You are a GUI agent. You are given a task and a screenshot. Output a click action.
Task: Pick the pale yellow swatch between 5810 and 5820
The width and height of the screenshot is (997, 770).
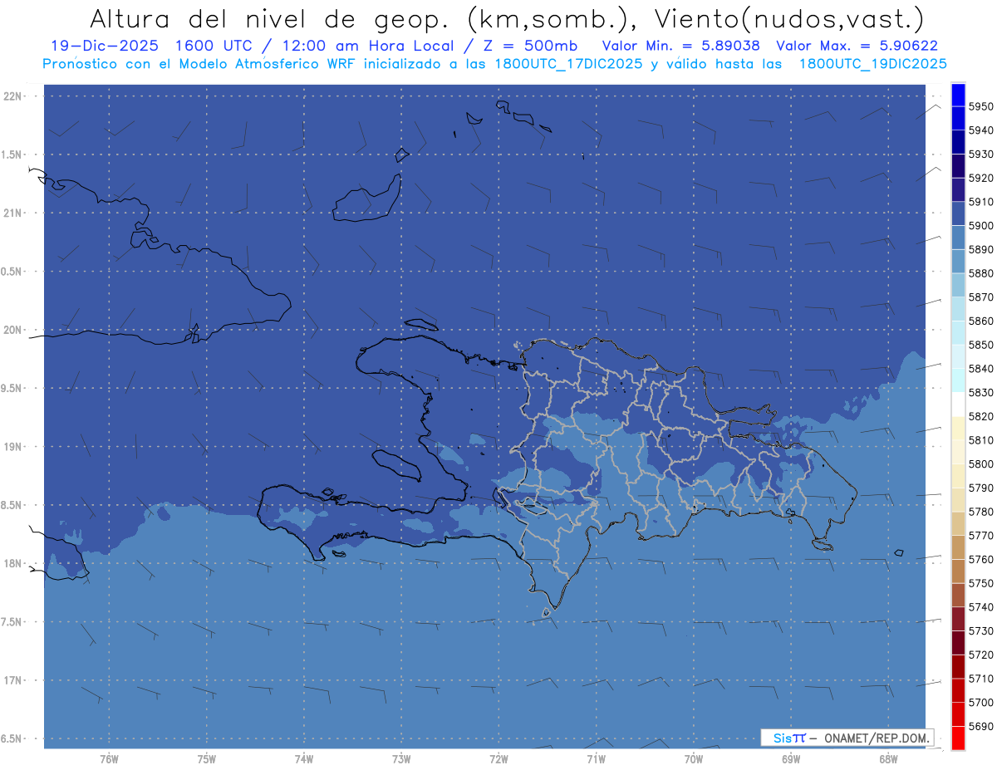[x=958, y=428]
